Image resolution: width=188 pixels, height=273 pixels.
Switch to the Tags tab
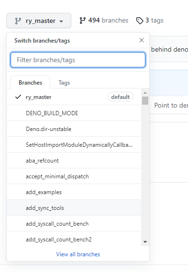[x=64, y=83]
